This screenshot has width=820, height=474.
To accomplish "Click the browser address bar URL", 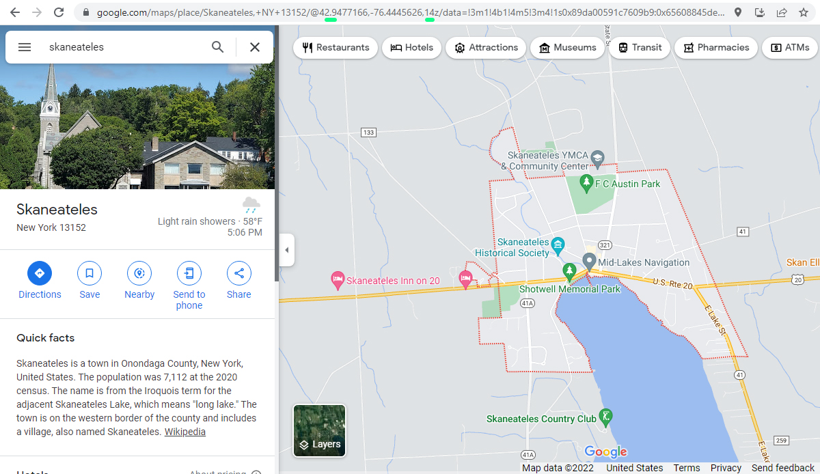I will pos(411,12).
